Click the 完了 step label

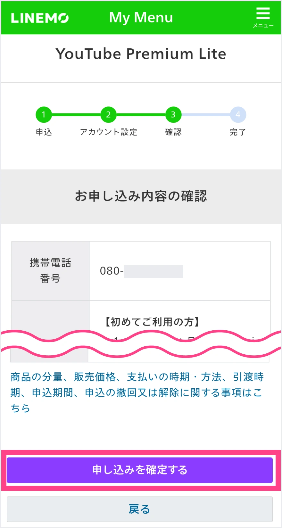pyautogui.click(x=238, y=132)
